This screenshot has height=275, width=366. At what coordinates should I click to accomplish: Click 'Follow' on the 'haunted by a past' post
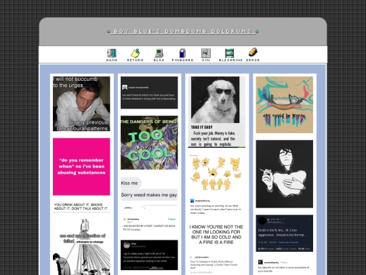point(171,219)
